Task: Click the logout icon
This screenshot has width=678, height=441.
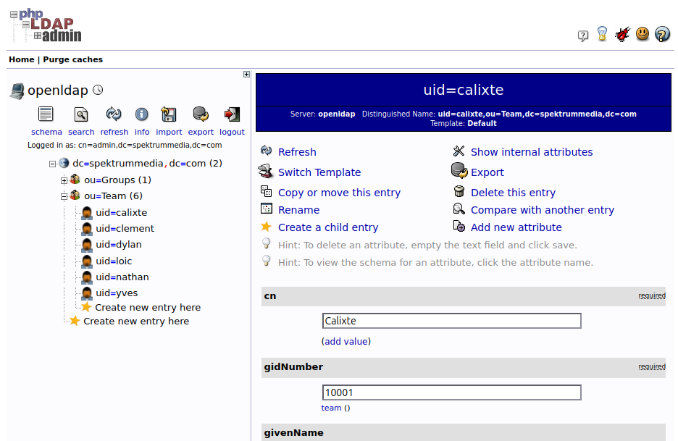Action: (232, 114)
